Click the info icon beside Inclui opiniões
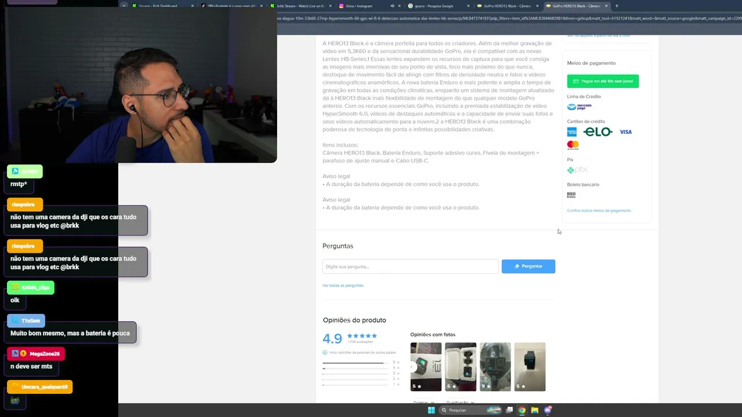Screen dimensions: 742x417 click(325, 352)
